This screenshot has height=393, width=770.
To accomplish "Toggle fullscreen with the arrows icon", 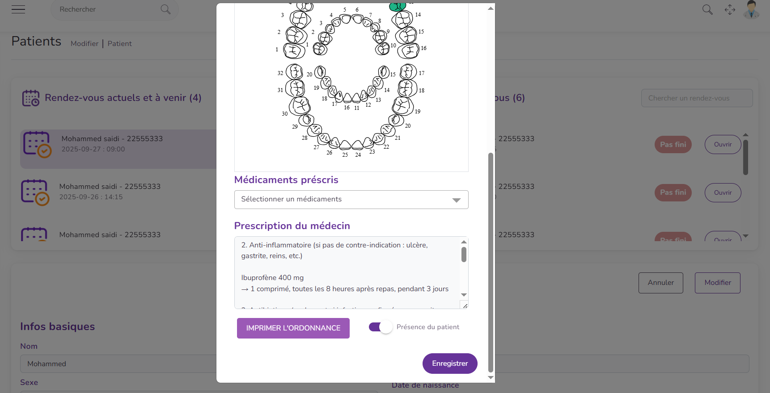I will coord(730,9).
